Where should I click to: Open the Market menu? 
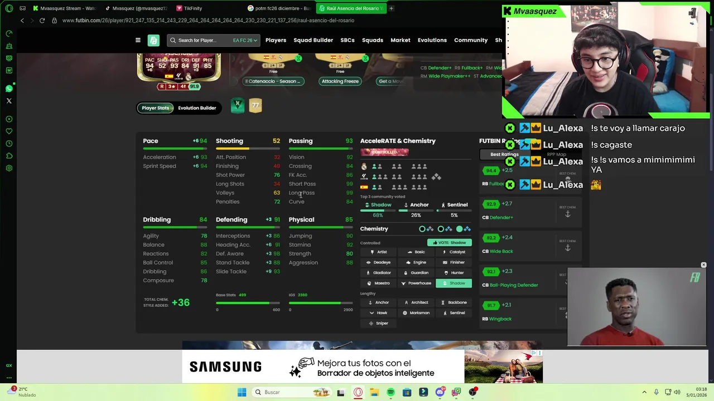401,40
